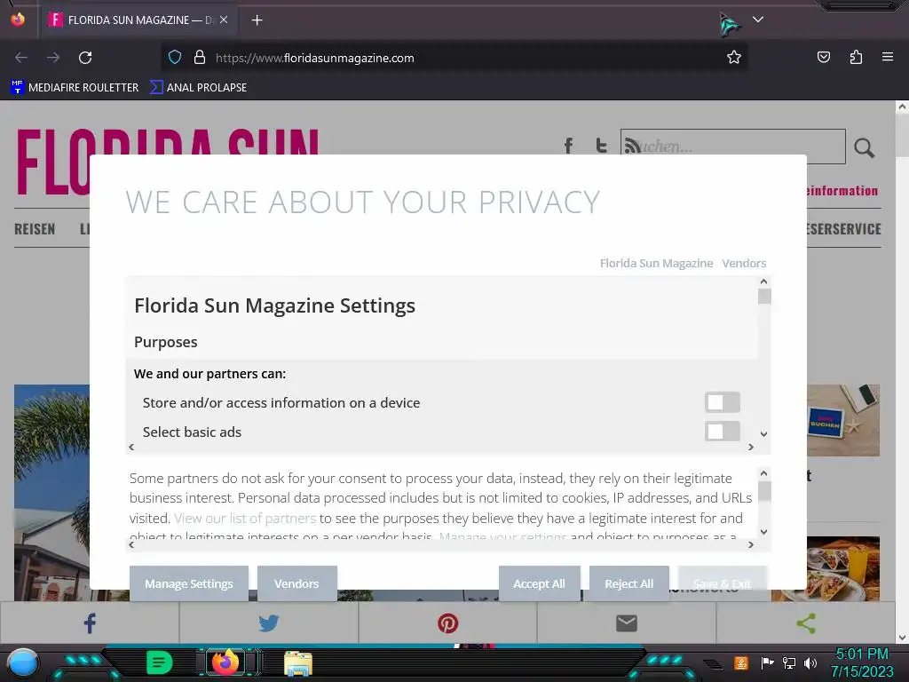Open the extensions puzzle icon
The image size is (909, 682).
pyautogui.click(x=856, y=57)
